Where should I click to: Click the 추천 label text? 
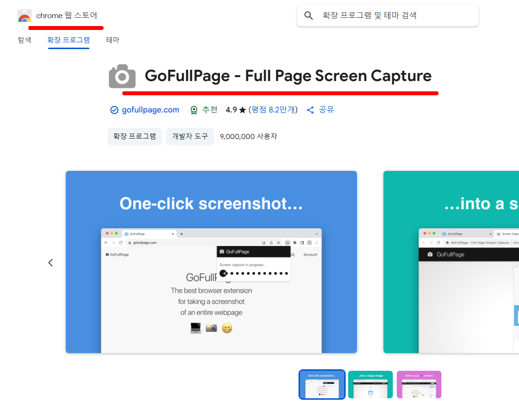(x=210, y=110)
